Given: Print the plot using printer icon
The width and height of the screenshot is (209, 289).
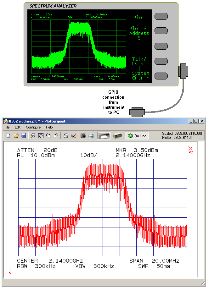Looking at the screenshot, I should tap(91, 136).
